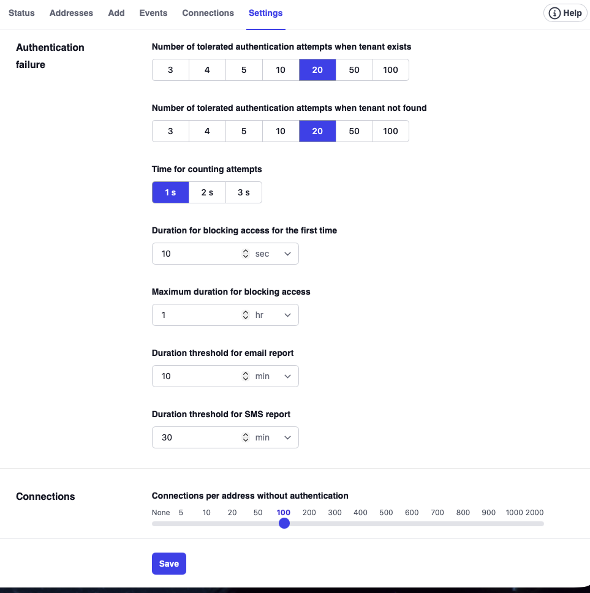
Task: Click stepper arrows in first-time blocking duration
Action: click(246, 254)
